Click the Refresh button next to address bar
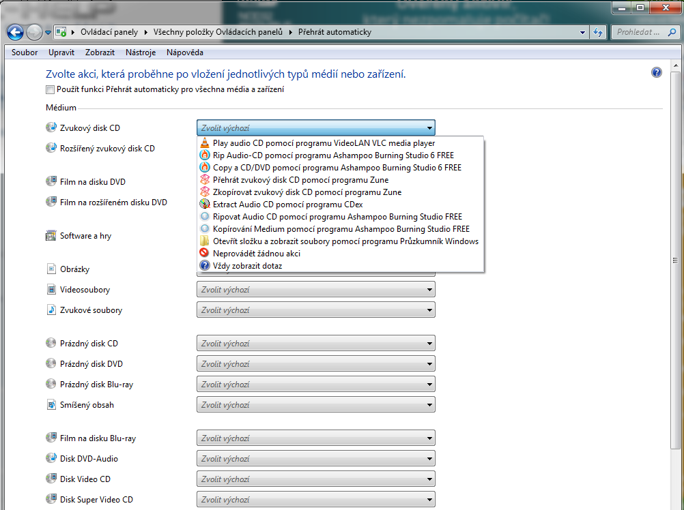 [x=597, y=32]
